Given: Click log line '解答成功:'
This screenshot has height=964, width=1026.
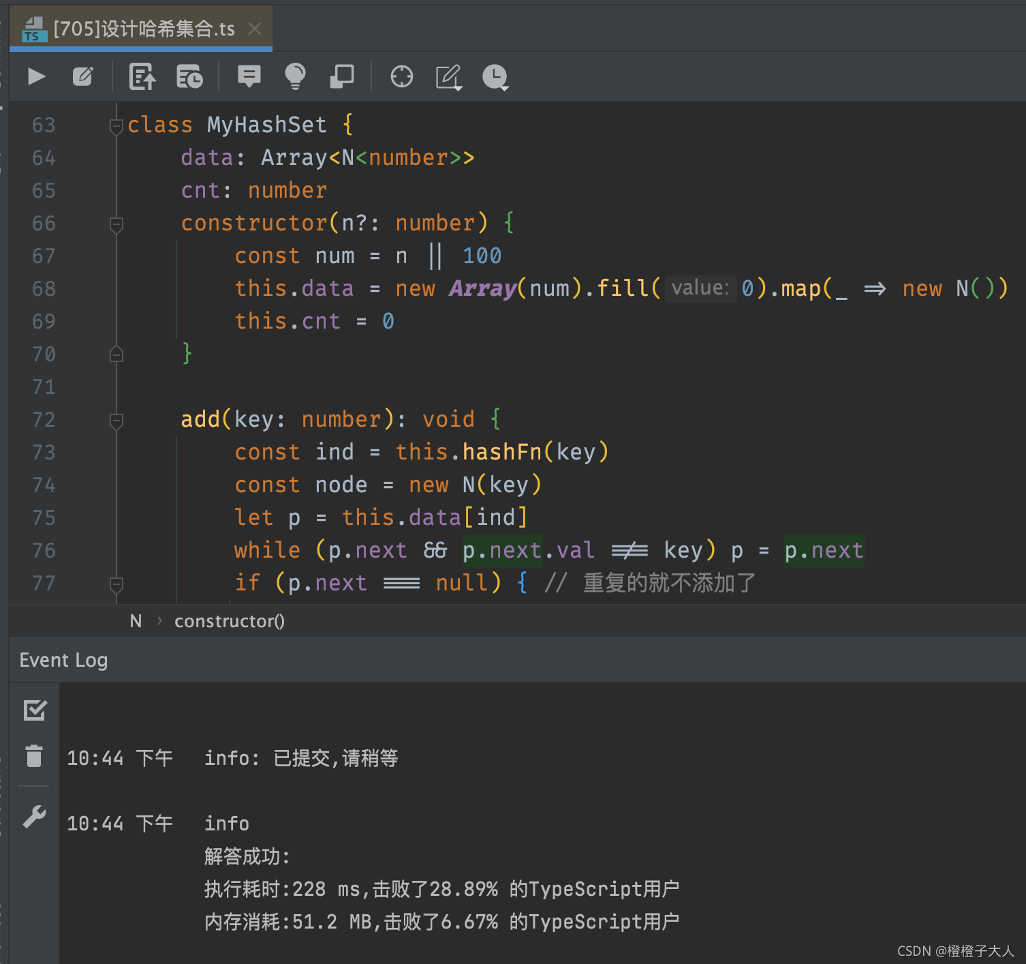Looking at the screenshot, I should pos(247,856).
